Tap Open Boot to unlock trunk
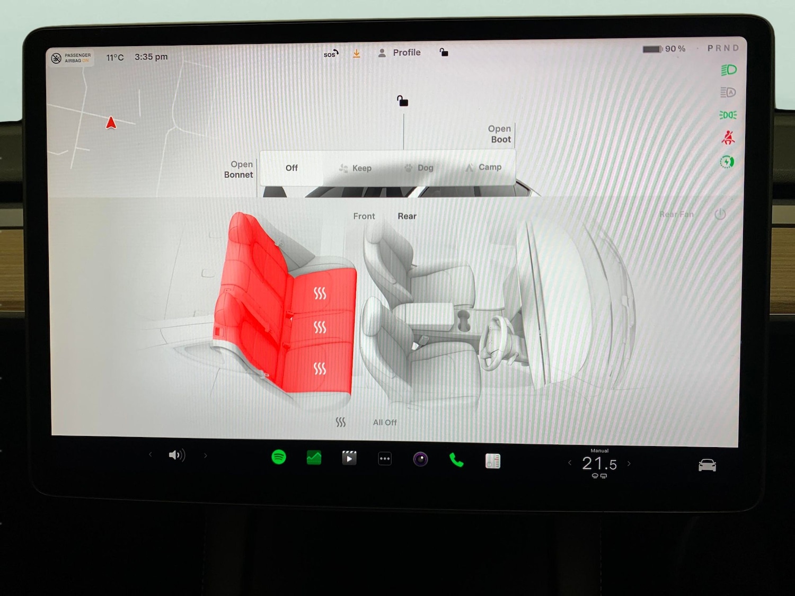 point(499,134)
